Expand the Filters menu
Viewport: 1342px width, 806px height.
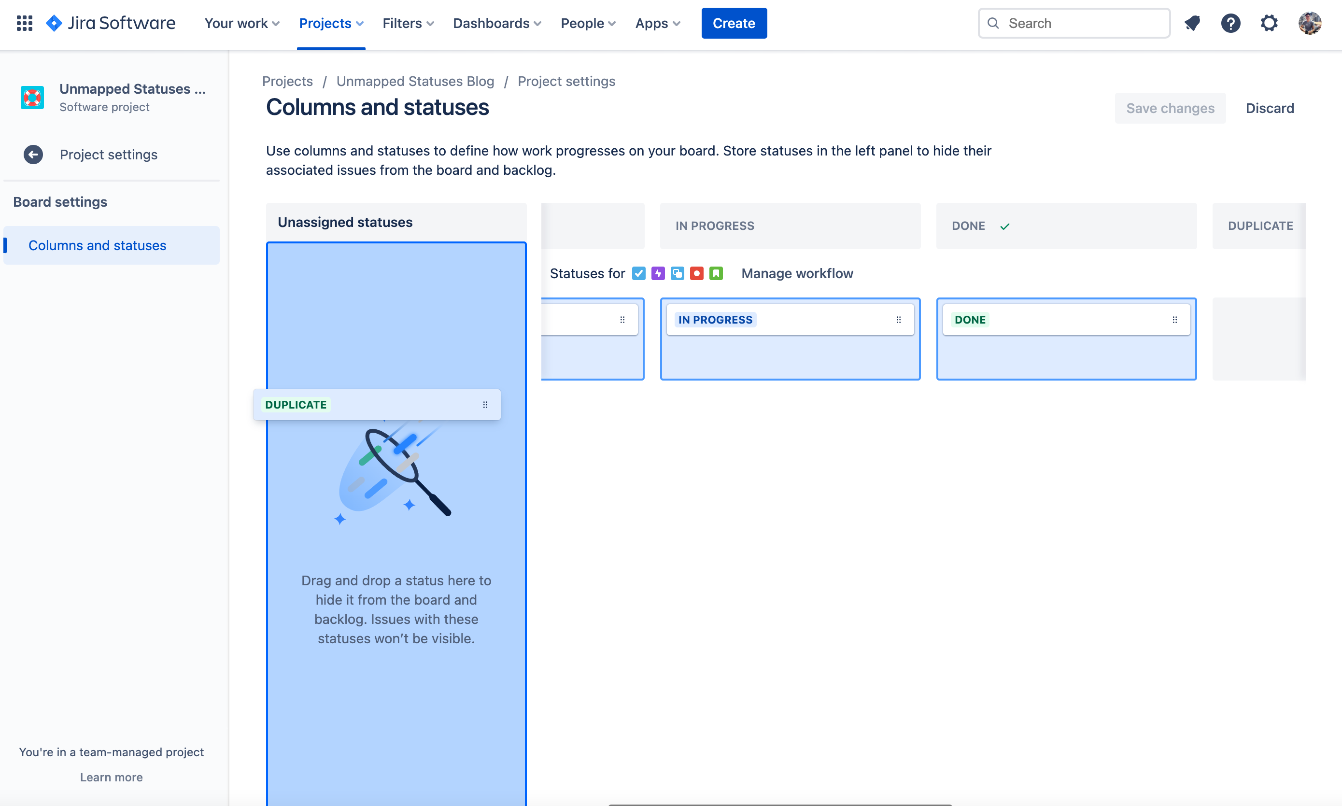click(408, 23)
